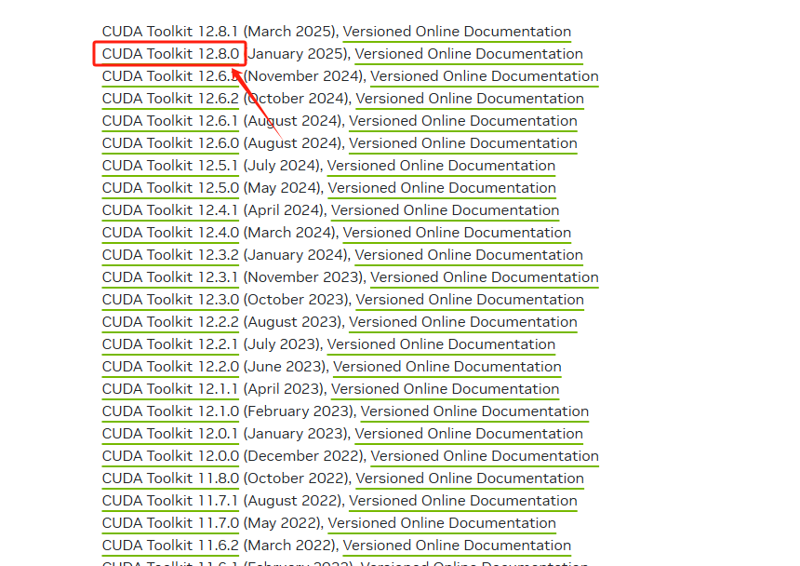Open CUDA Toolkit 12.3.1 link
Screen dimensions: 800x566
[x=170, y=277]
